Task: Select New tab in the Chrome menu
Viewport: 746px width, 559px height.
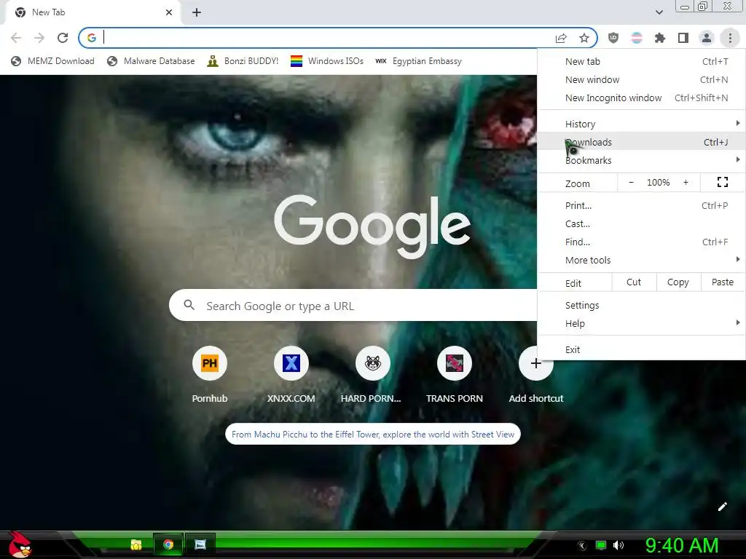Action: coord(641,61)
